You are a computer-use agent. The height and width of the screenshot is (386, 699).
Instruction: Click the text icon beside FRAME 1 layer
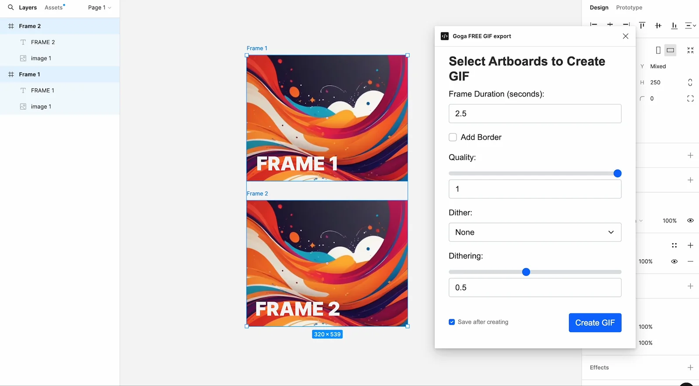pos(23,90)
